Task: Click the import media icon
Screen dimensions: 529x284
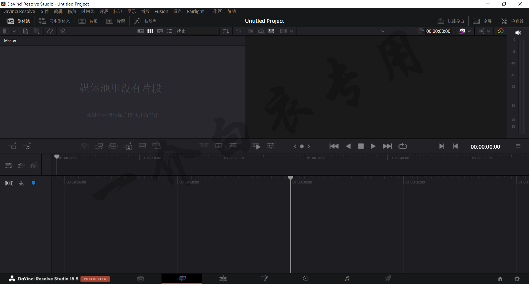Action: (25, 31)
